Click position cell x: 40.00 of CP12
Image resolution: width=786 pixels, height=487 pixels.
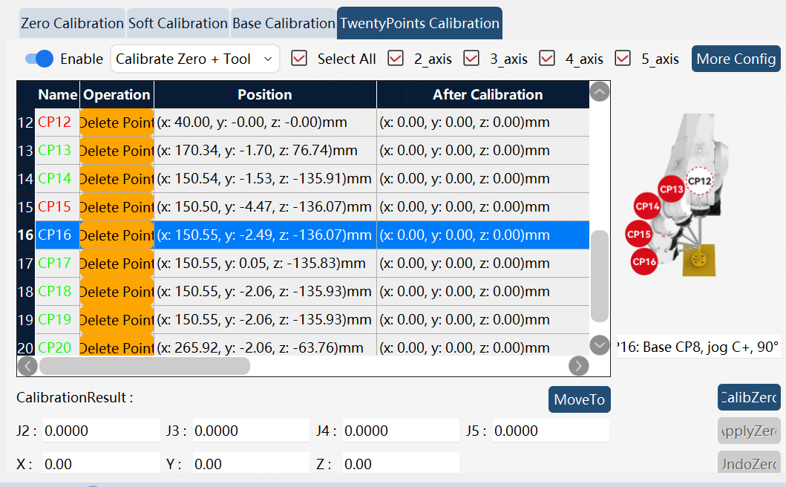pyautogui.click(x=265, y=122)
